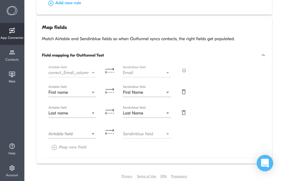Open the First Name Sendinblue dropdown
Viewport: 283px width, 181px height.
pos(167,92)
